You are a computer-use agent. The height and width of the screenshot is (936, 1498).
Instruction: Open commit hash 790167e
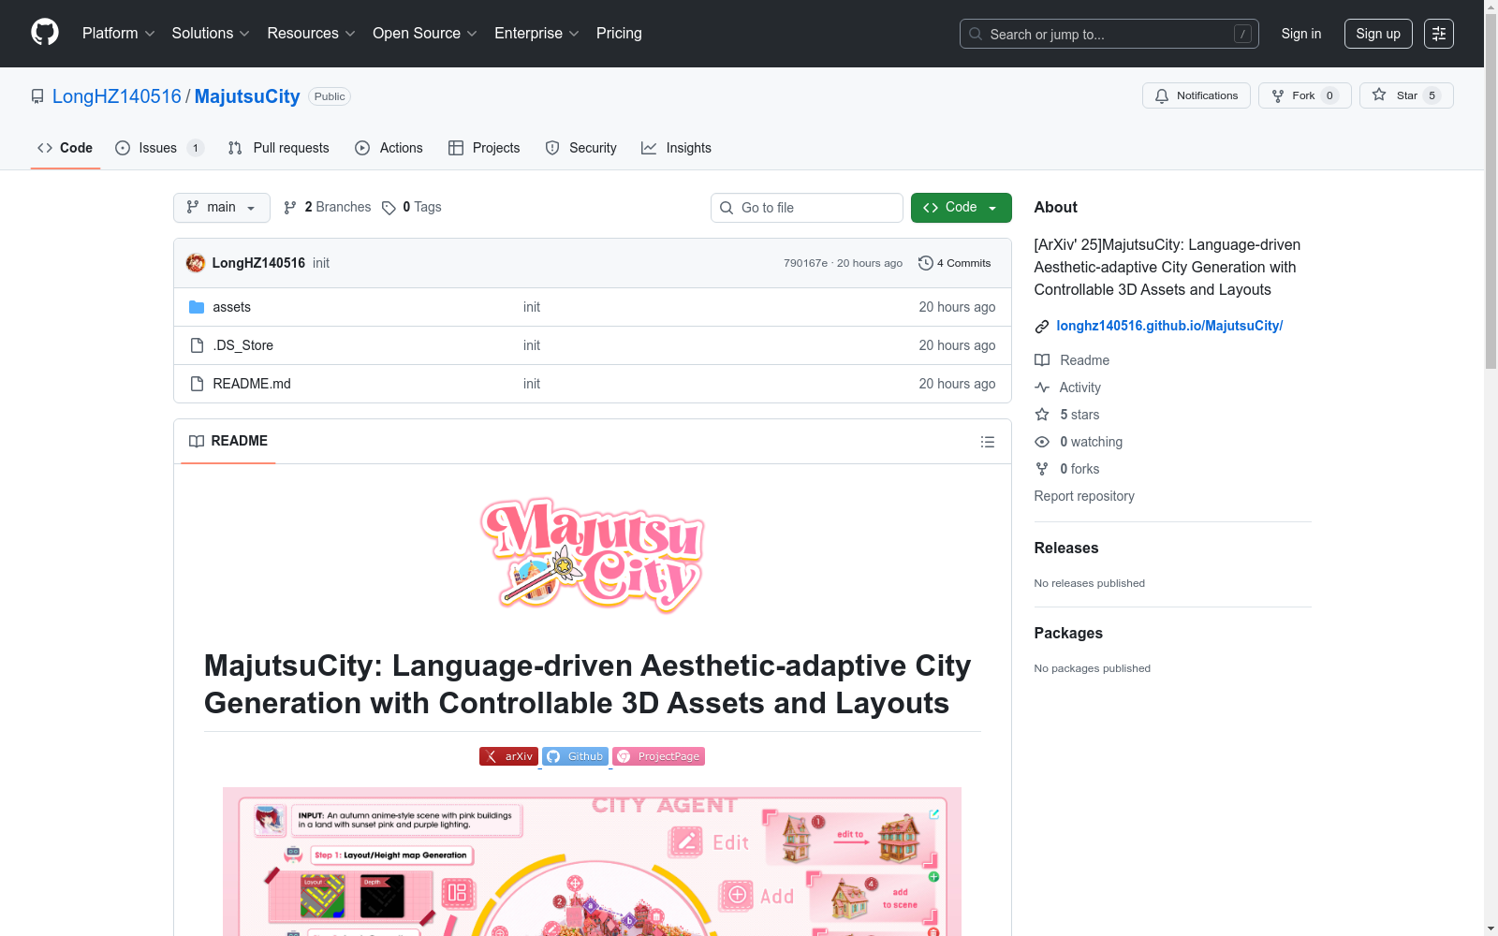coord(806,263)
